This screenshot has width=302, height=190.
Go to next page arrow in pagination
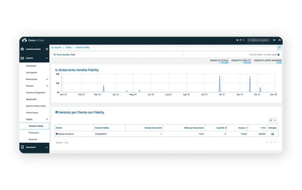click(x=275, y=142)
